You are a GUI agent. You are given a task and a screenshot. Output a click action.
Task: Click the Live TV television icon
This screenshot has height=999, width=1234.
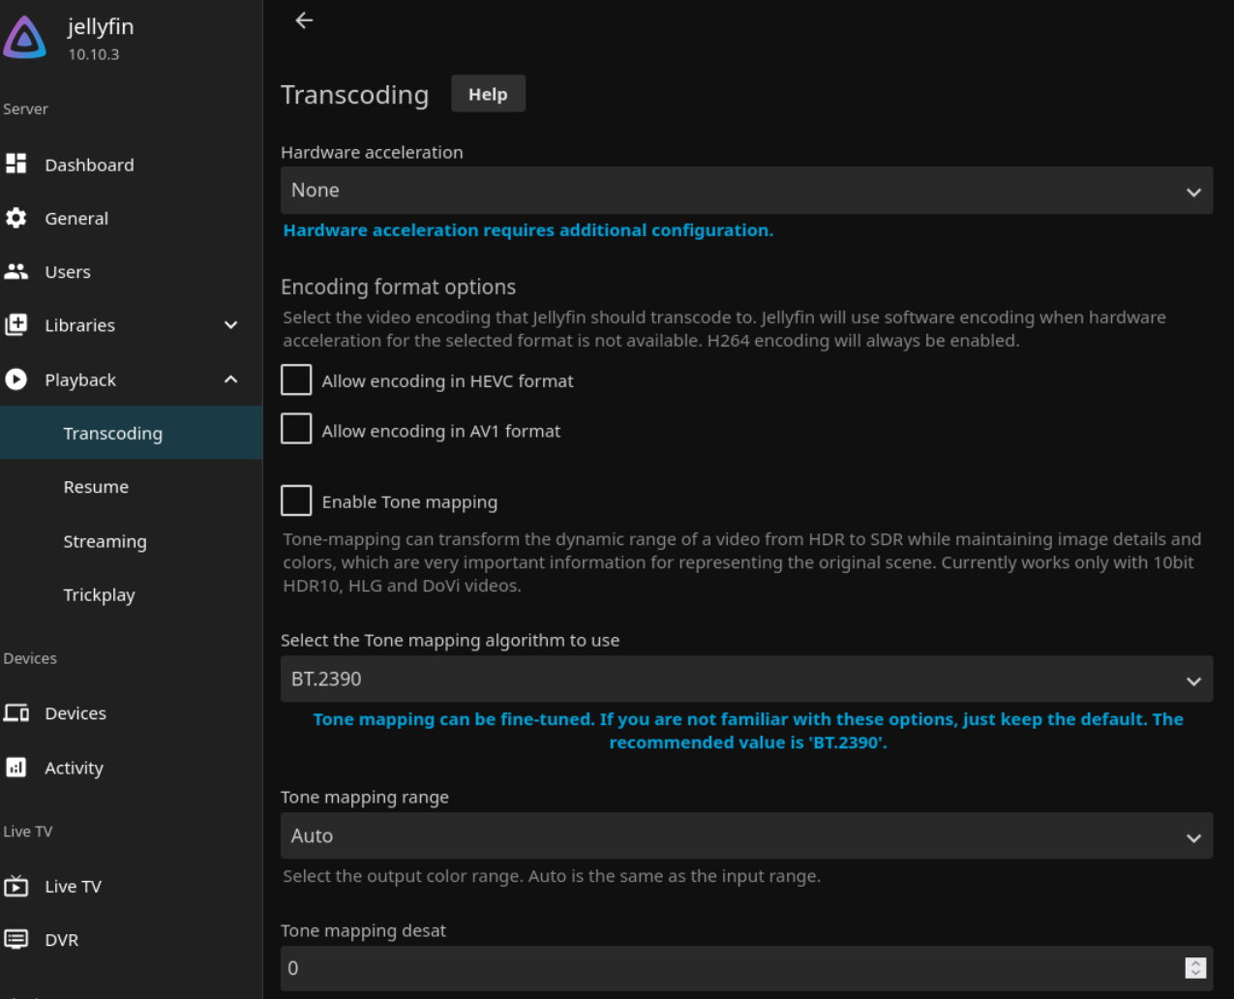[x=16, y=886]
